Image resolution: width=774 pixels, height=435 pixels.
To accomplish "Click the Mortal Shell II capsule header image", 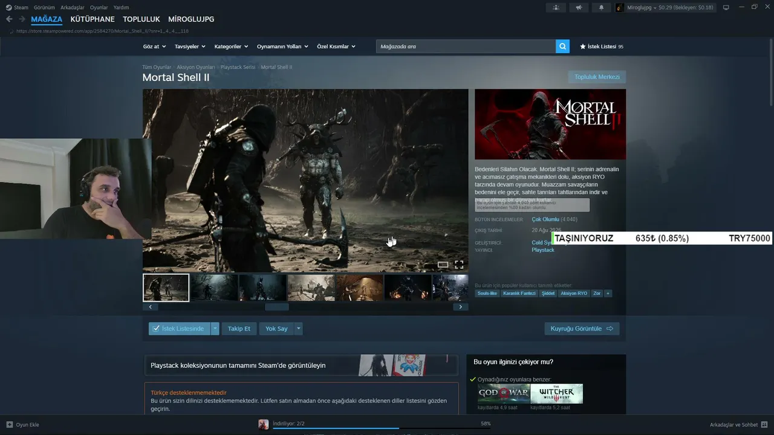I will (x=550, y=124).
